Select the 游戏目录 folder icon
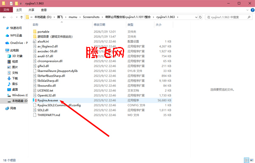The height and width of the screenshot is (163, 255). tap(35, 36)
